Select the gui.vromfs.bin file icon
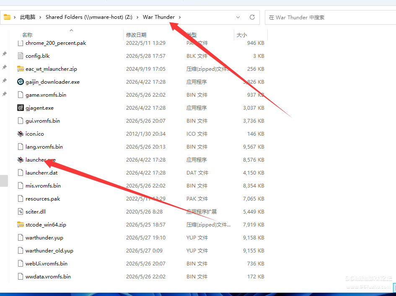 click(x=21, y=121)
